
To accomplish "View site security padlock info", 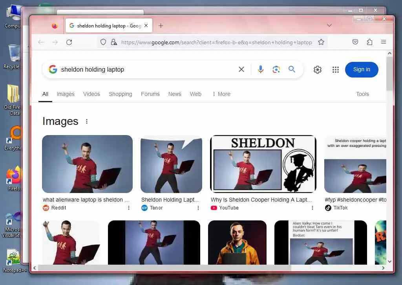I will (114, 42).
